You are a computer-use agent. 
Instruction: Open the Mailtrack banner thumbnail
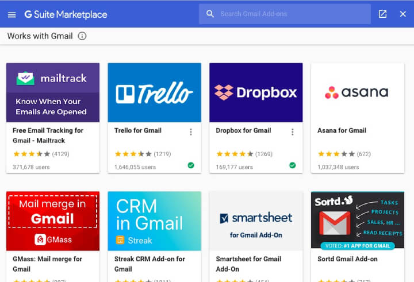click(x=53, y=92)
